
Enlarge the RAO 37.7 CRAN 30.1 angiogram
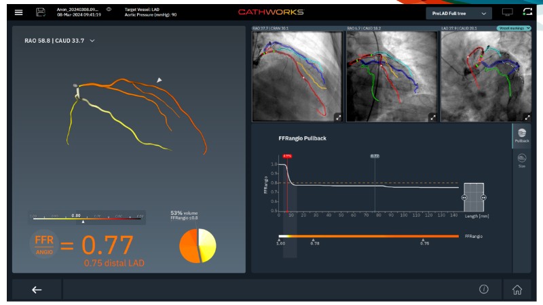[338, 117]
